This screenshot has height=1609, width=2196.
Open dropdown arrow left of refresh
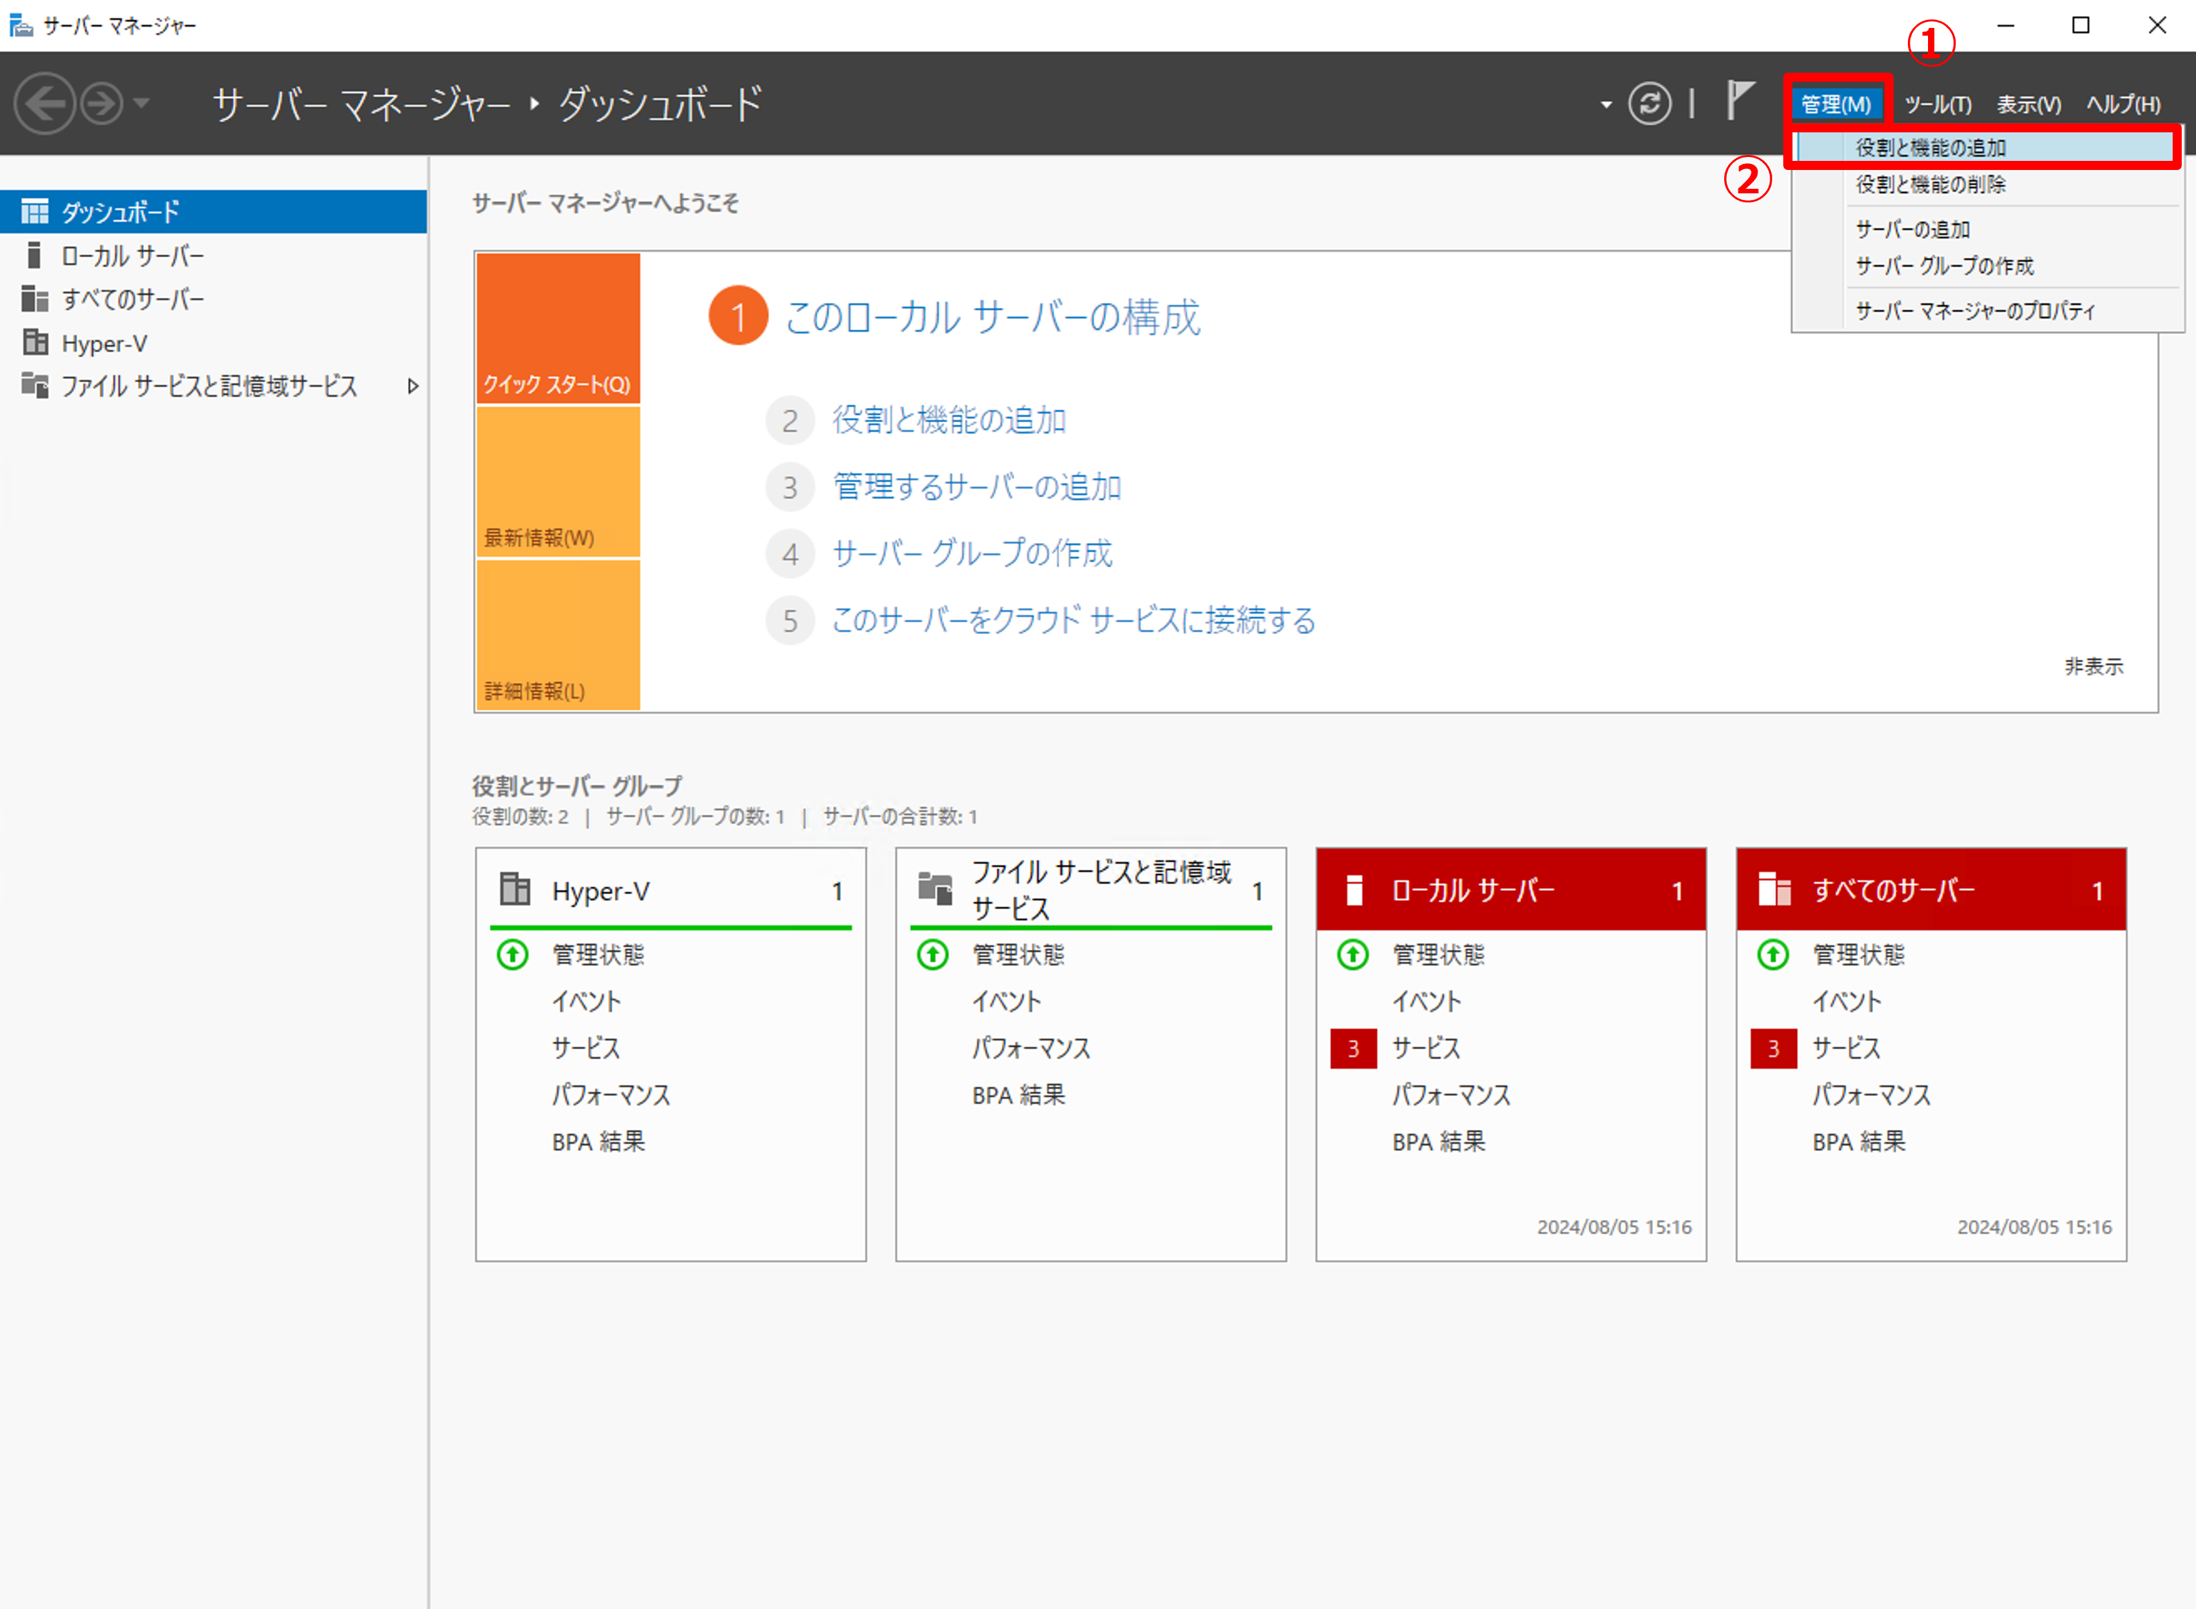(x=1605, y=104)
